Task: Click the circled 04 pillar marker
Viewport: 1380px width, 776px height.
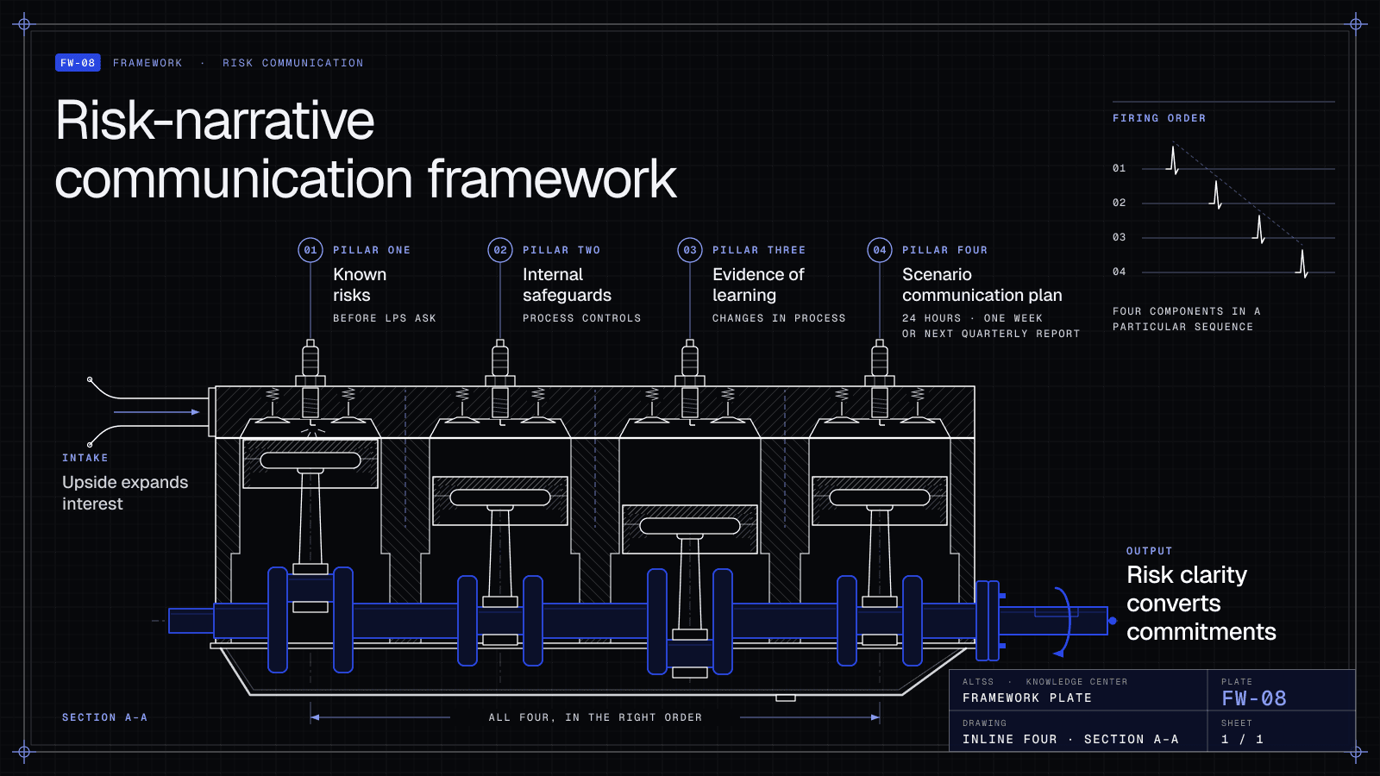Action: (880, 250)
